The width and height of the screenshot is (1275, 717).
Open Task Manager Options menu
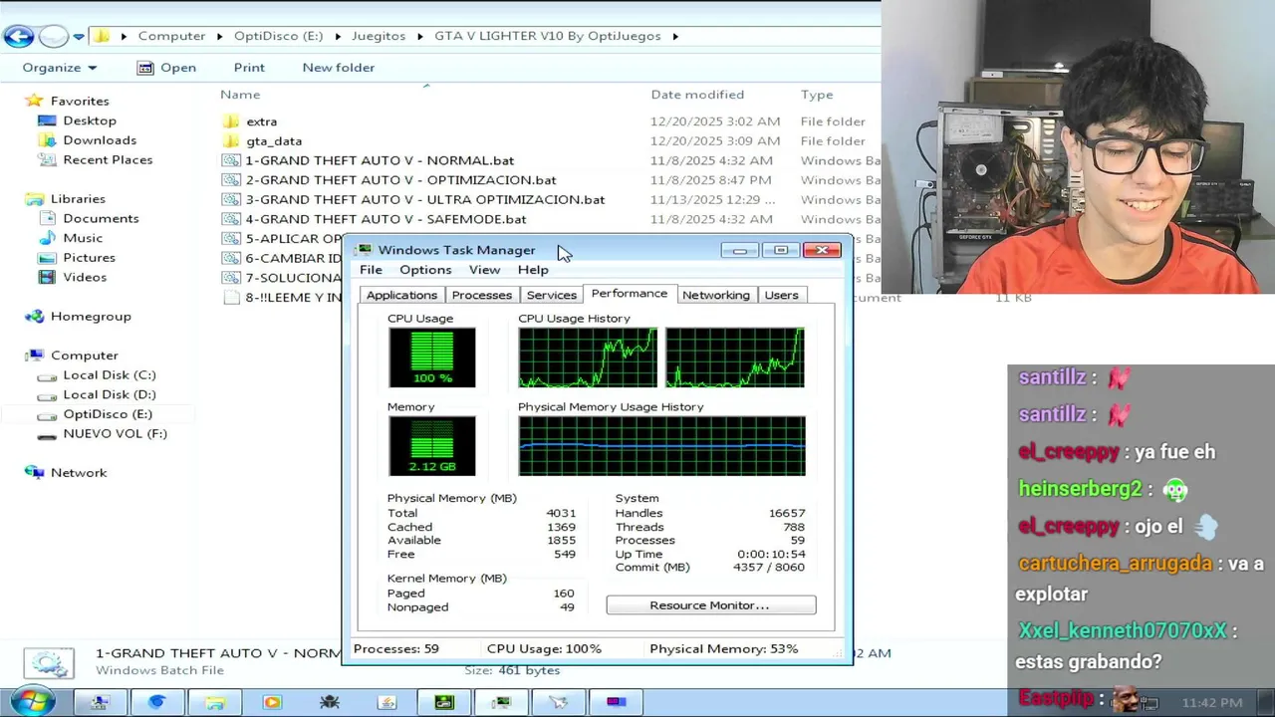425,270
